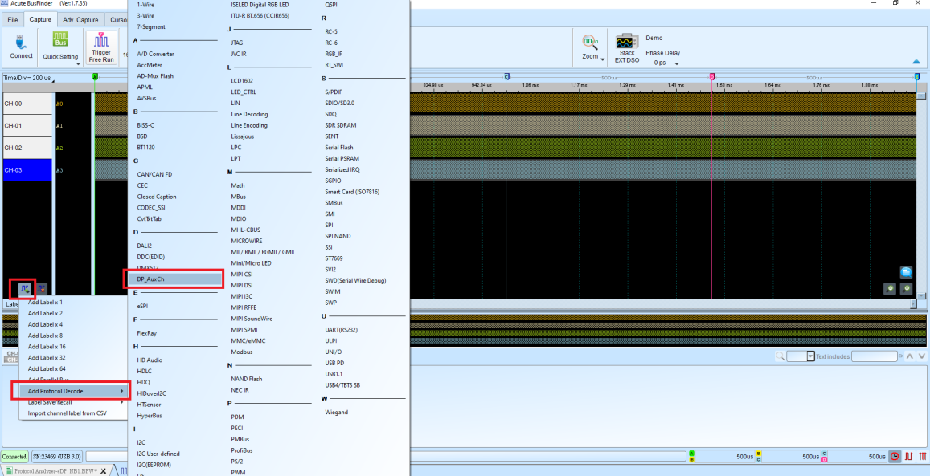Click the Trigger Free Run button
This screenshot has width=930, height=476.
click(101, 48)
